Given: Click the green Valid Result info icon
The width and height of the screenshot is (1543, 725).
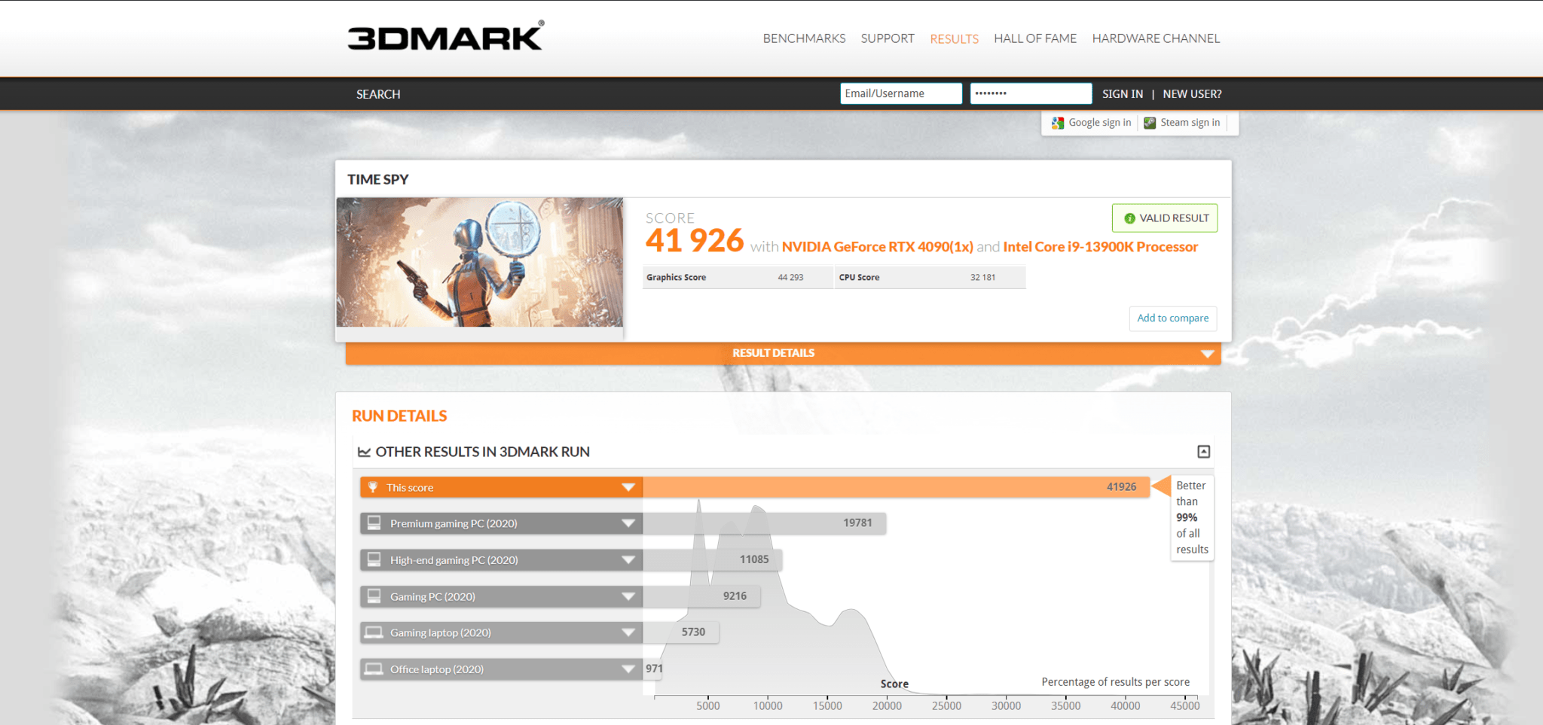Looking at the screenshot, I should point(1129,218).
